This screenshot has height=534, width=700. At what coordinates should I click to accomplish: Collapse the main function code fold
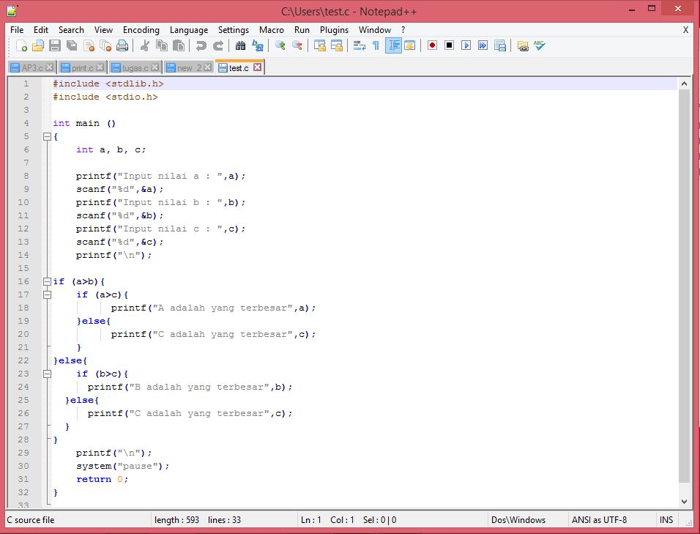pos(46,136)
